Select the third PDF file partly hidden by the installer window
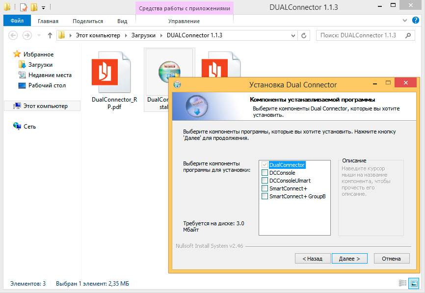The image size is (425, 293). pos(221,64)
